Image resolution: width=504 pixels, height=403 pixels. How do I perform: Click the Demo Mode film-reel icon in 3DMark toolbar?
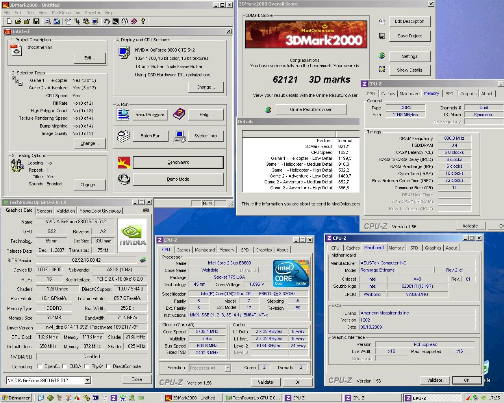click(107, 21)
